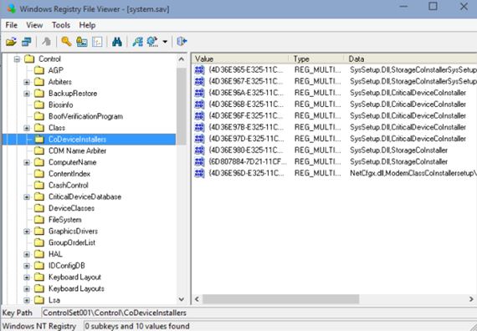Expand the CriticalDeviceDatabase node
477x331 pixels.
(27, 197)
